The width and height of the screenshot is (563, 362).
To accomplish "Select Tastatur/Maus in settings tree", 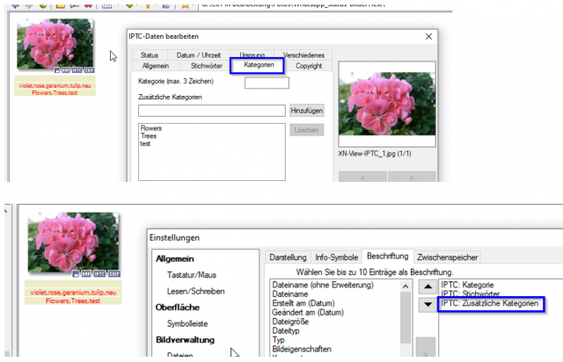I will pos(192,275).
